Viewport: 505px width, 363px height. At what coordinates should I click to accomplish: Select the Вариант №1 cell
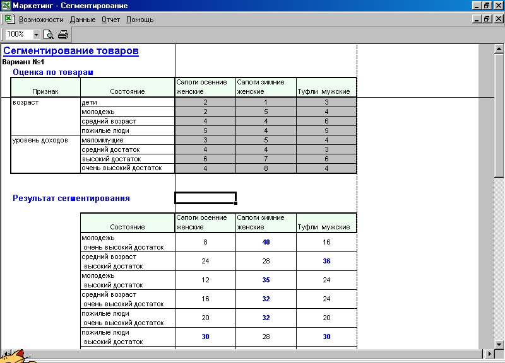click(x=23, y=62)
